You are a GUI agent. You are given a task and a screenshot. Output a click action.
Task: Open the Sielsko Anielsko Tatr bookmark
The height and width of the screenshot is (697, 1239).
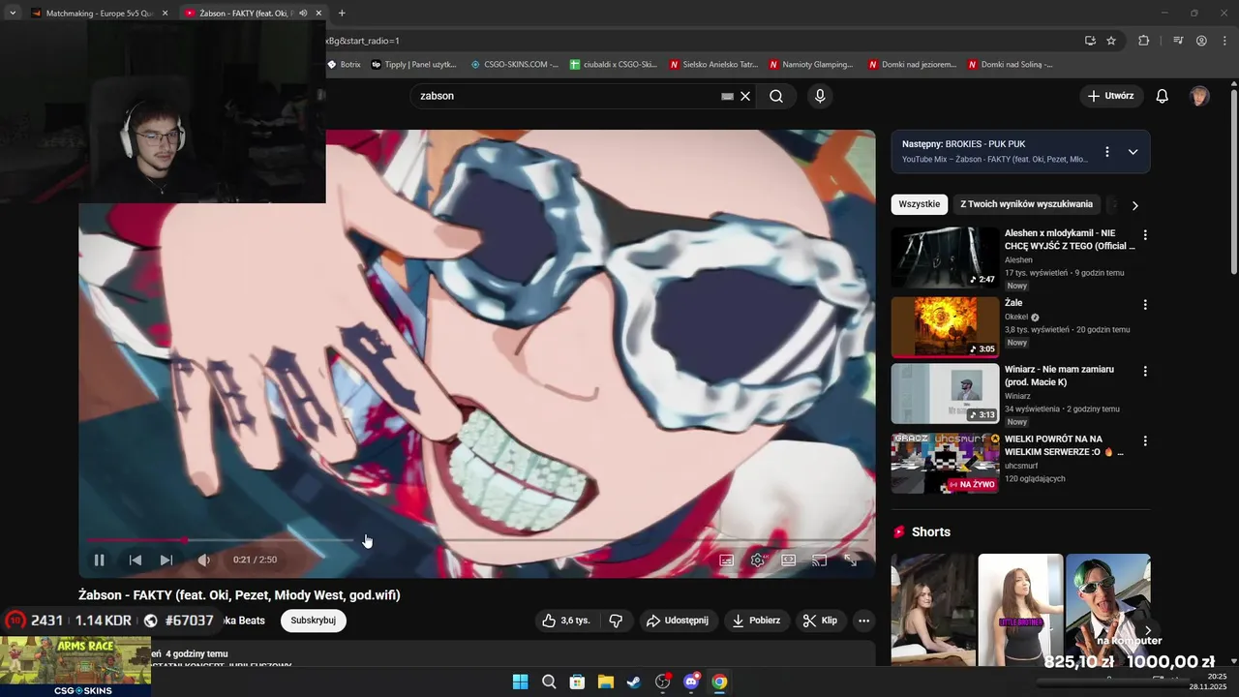point(714,65)
